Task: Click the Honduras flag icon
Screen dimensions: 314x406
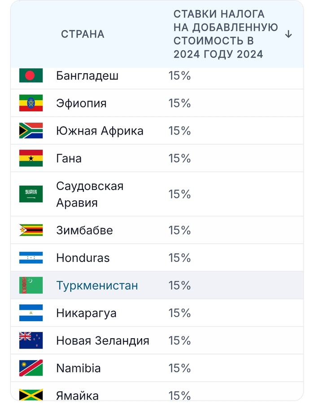Action: [31, 258]
